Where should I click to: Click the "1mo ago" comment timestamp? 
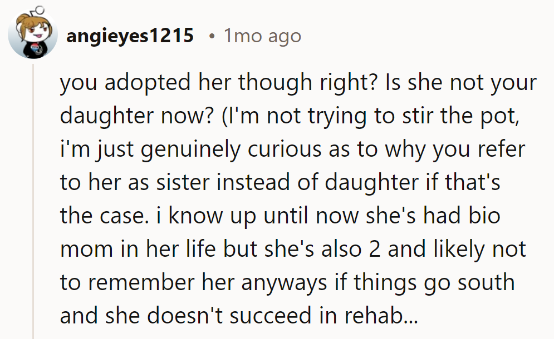coord(262,36)
